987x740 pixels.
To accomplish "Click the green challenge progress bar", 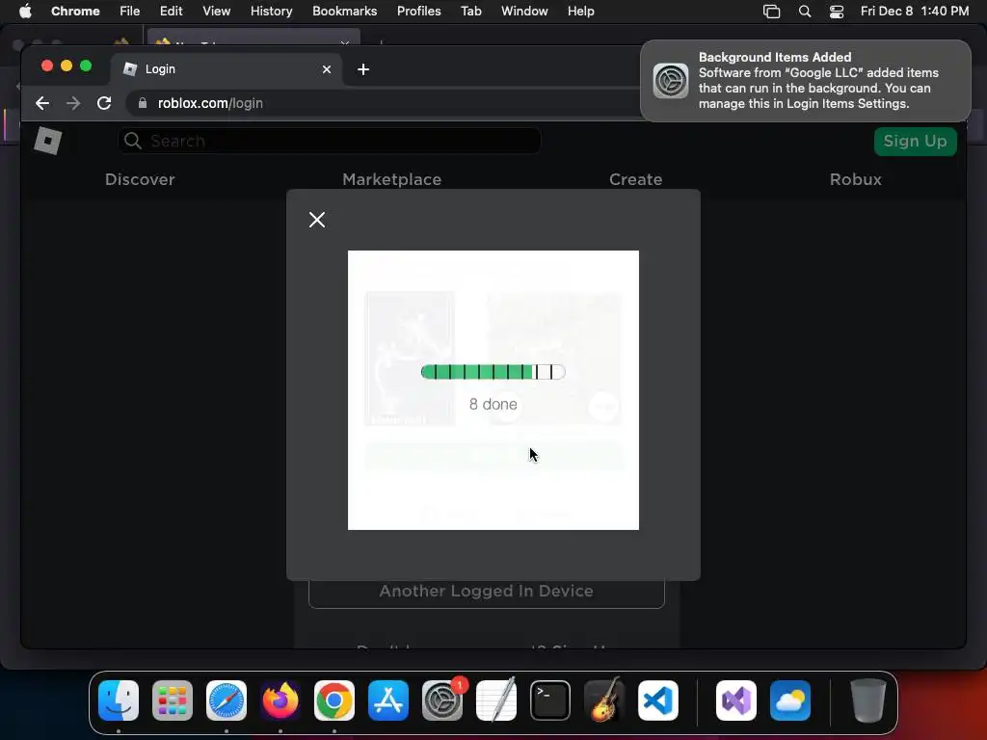I will 493,372.
